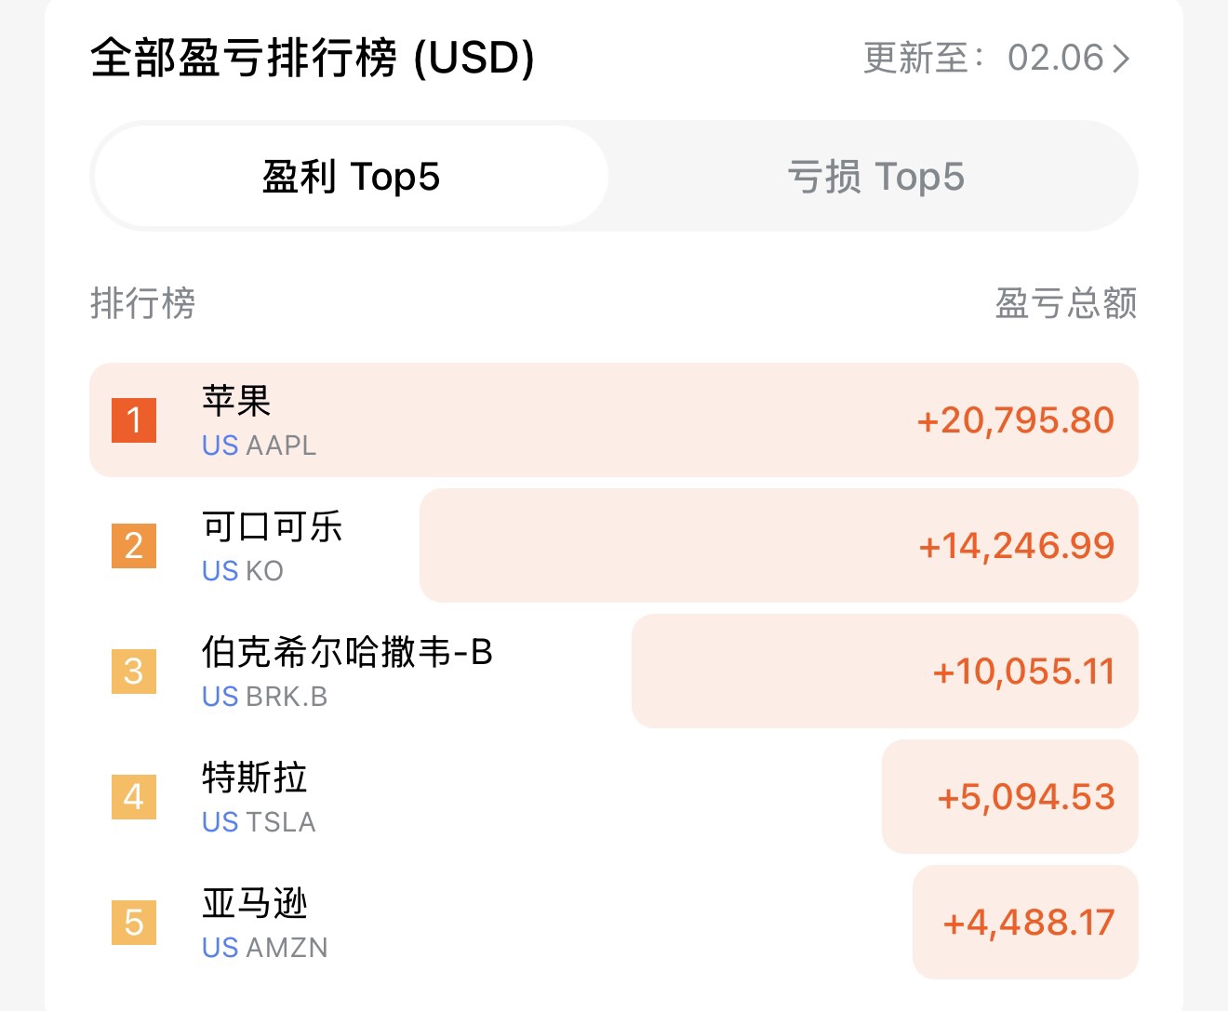Screen dimensions: 1228x1011
Task: Click Apple's +20,795.80 profit bar
Action: [x=1016, y=420]
